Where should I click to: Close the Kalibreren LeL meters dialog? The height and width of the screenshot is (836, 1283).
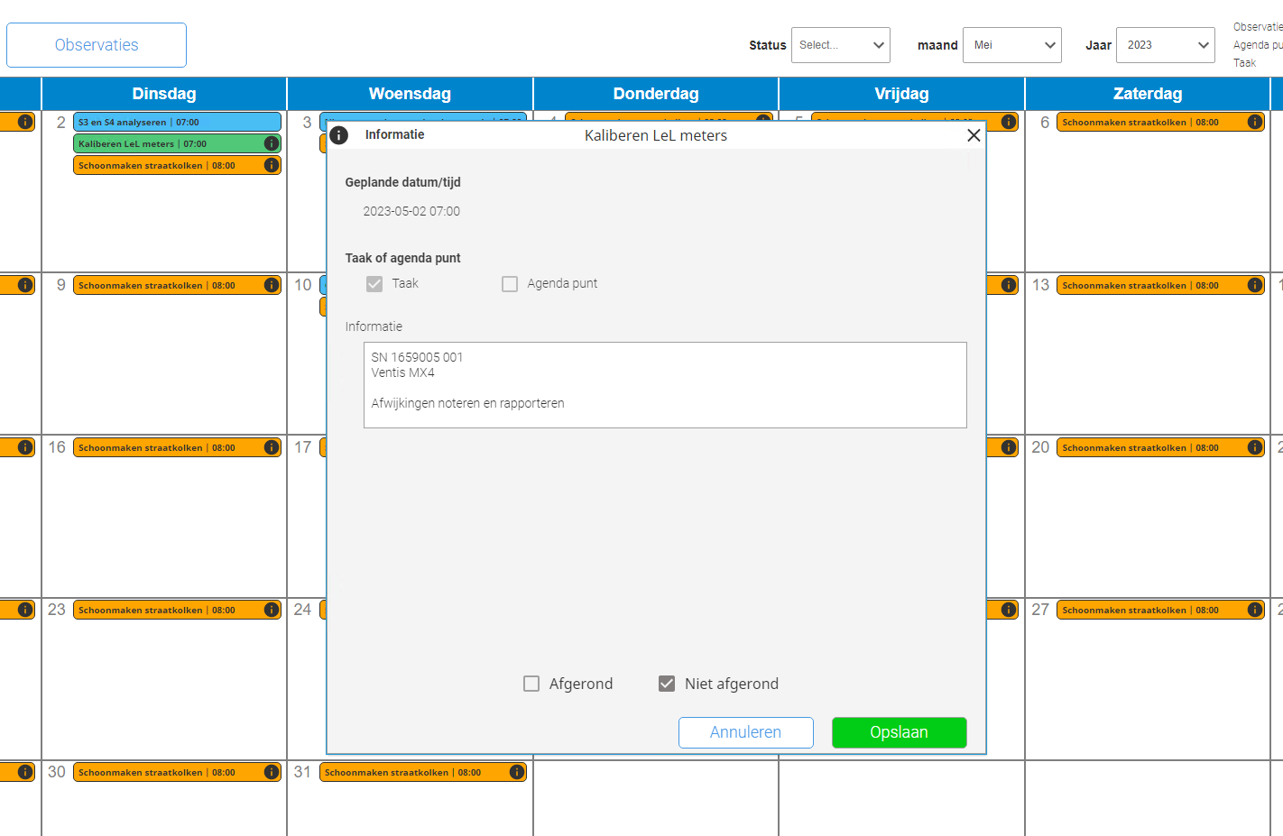[973, 135]
